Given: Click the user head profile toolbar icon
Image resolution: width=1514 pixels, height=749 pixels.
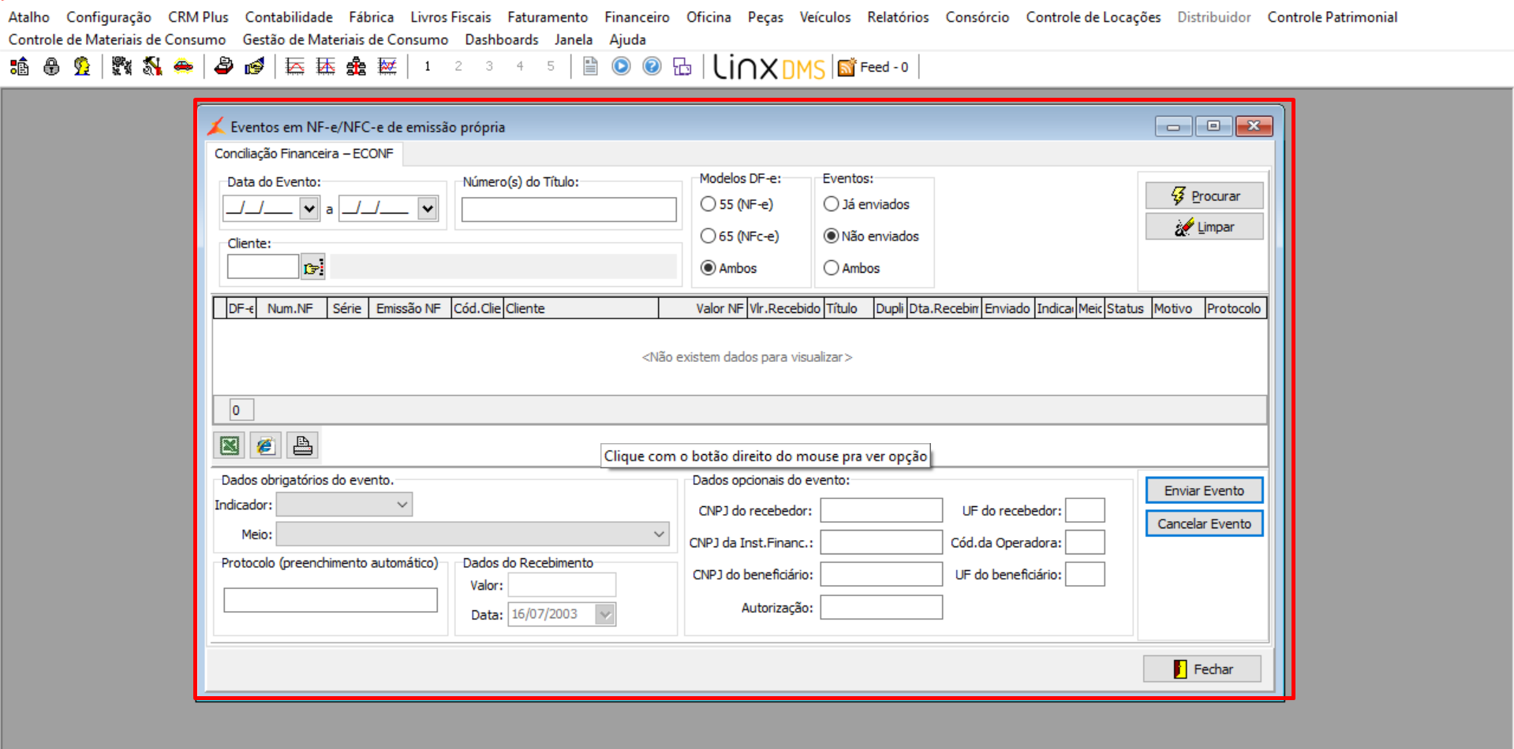Looking at the screenshot, I should click(82, 67).
